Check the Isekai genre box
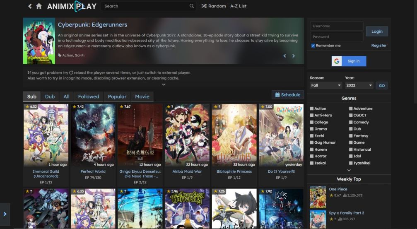 click(312, 163)
